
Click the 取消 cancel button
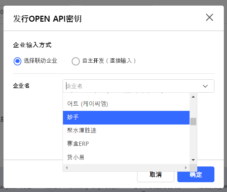(156, 175)
